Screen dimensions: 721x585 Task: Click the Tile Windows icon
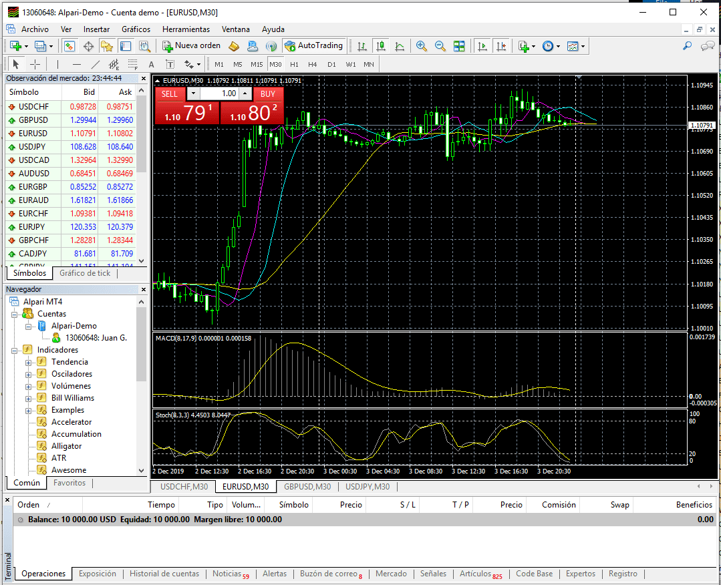coord(459,46)
